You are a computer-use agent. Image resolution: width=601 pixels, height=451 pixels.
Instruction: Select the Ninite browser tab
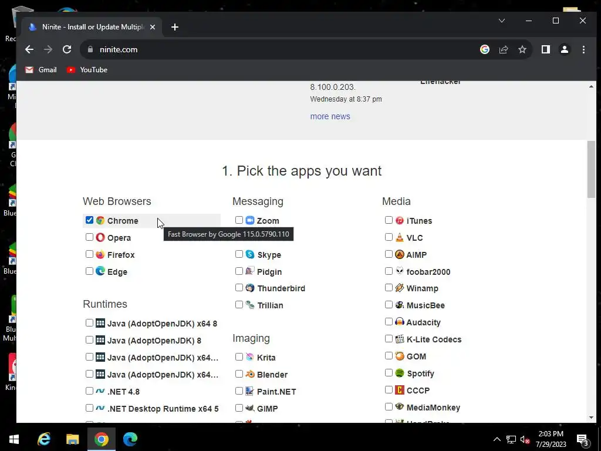click(x=92, y=27)
